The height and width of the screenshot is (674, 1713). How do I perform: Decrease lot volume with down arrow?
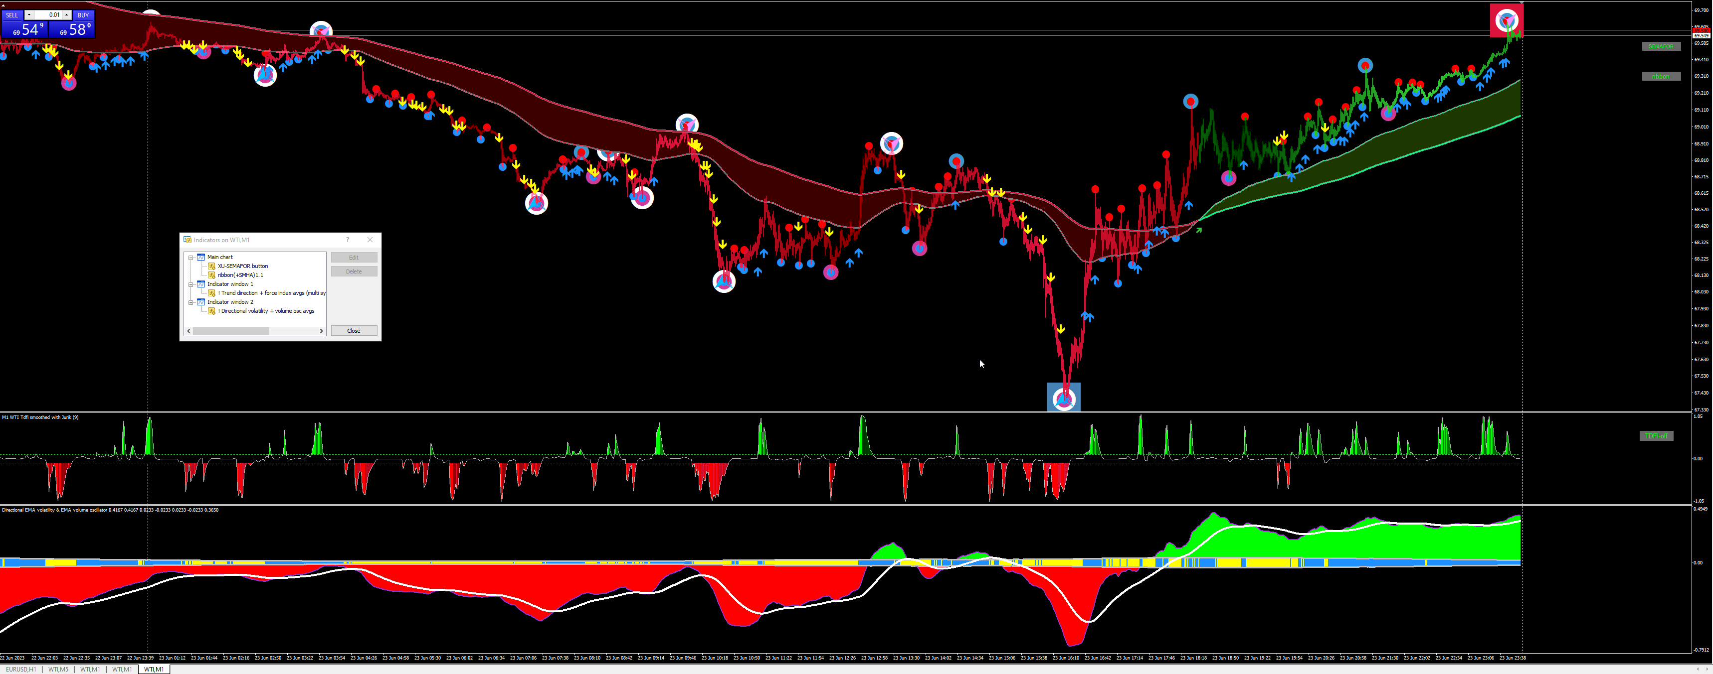(x=29, y=14)
